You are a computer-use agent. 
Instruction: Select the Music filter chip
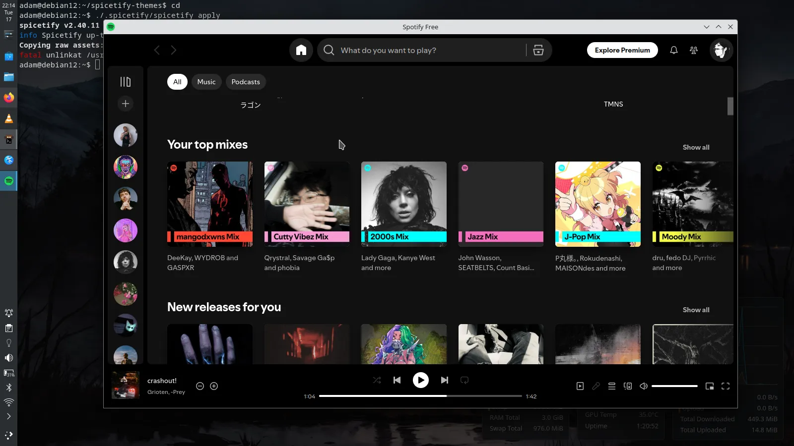tap(206, 82)
